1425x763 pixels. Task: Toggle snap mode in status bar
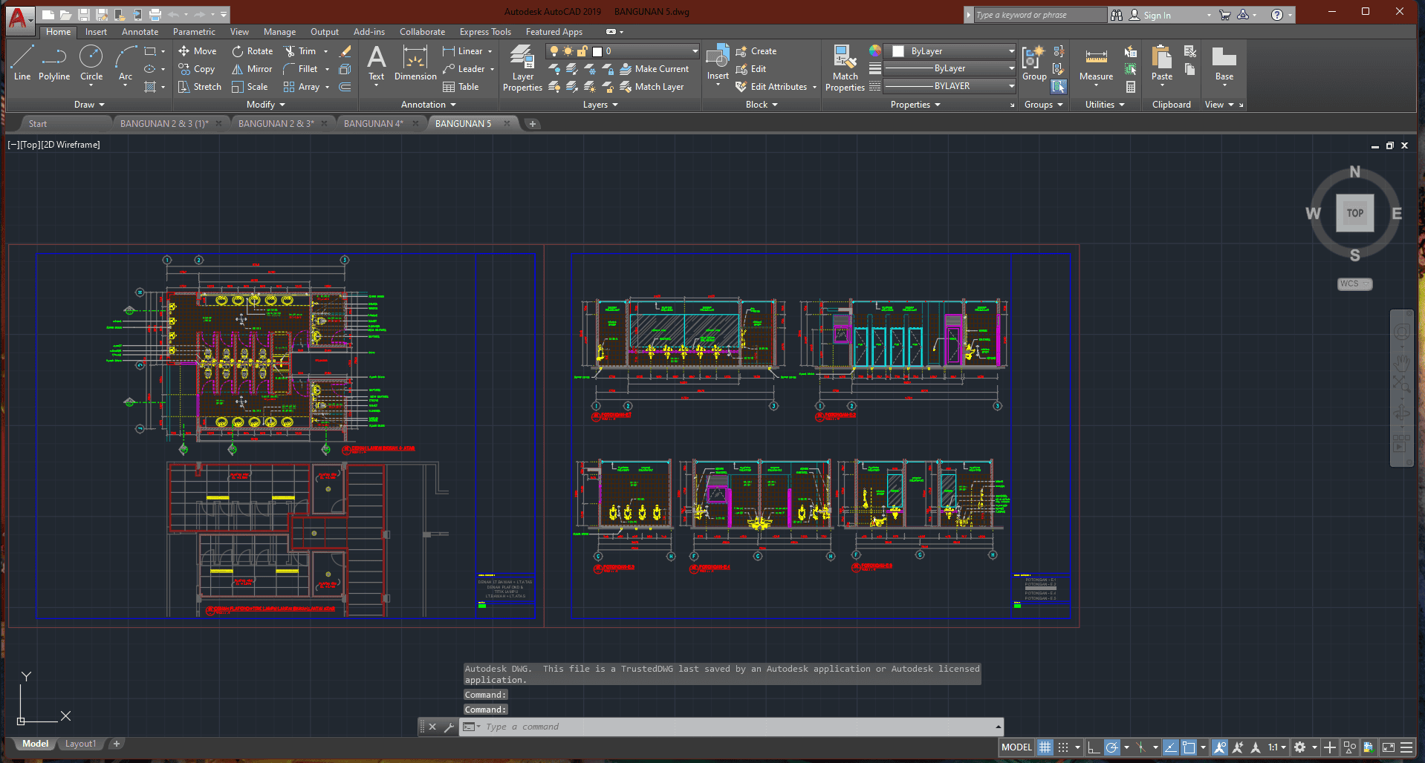click(1063, 747)
